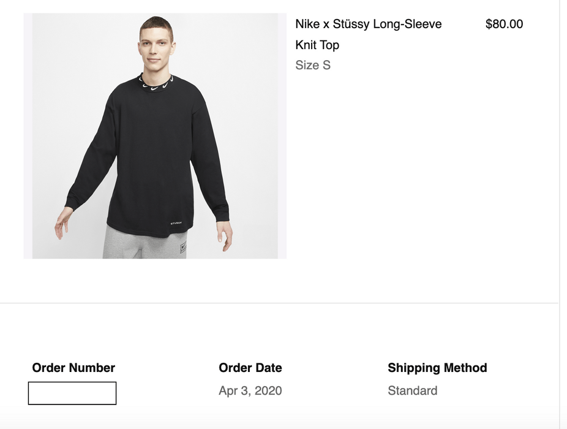The width and height of the screenshot is (567, 429).
Task: Click the empty order number box
Action: click(72, 393)
